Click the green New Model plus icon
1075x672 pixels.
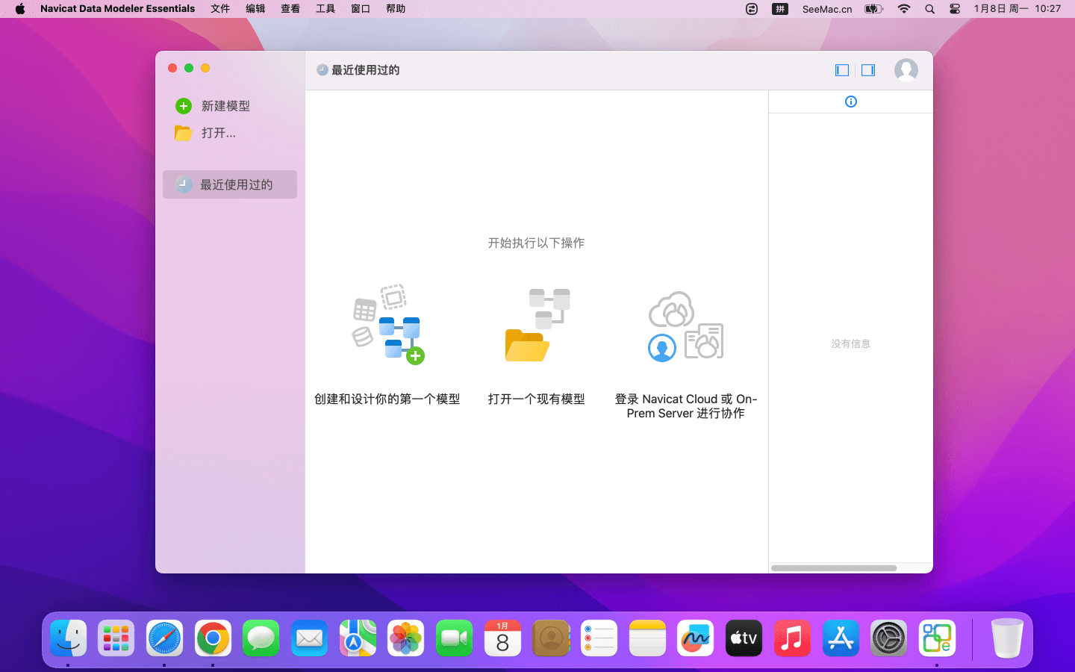(184, 106)
